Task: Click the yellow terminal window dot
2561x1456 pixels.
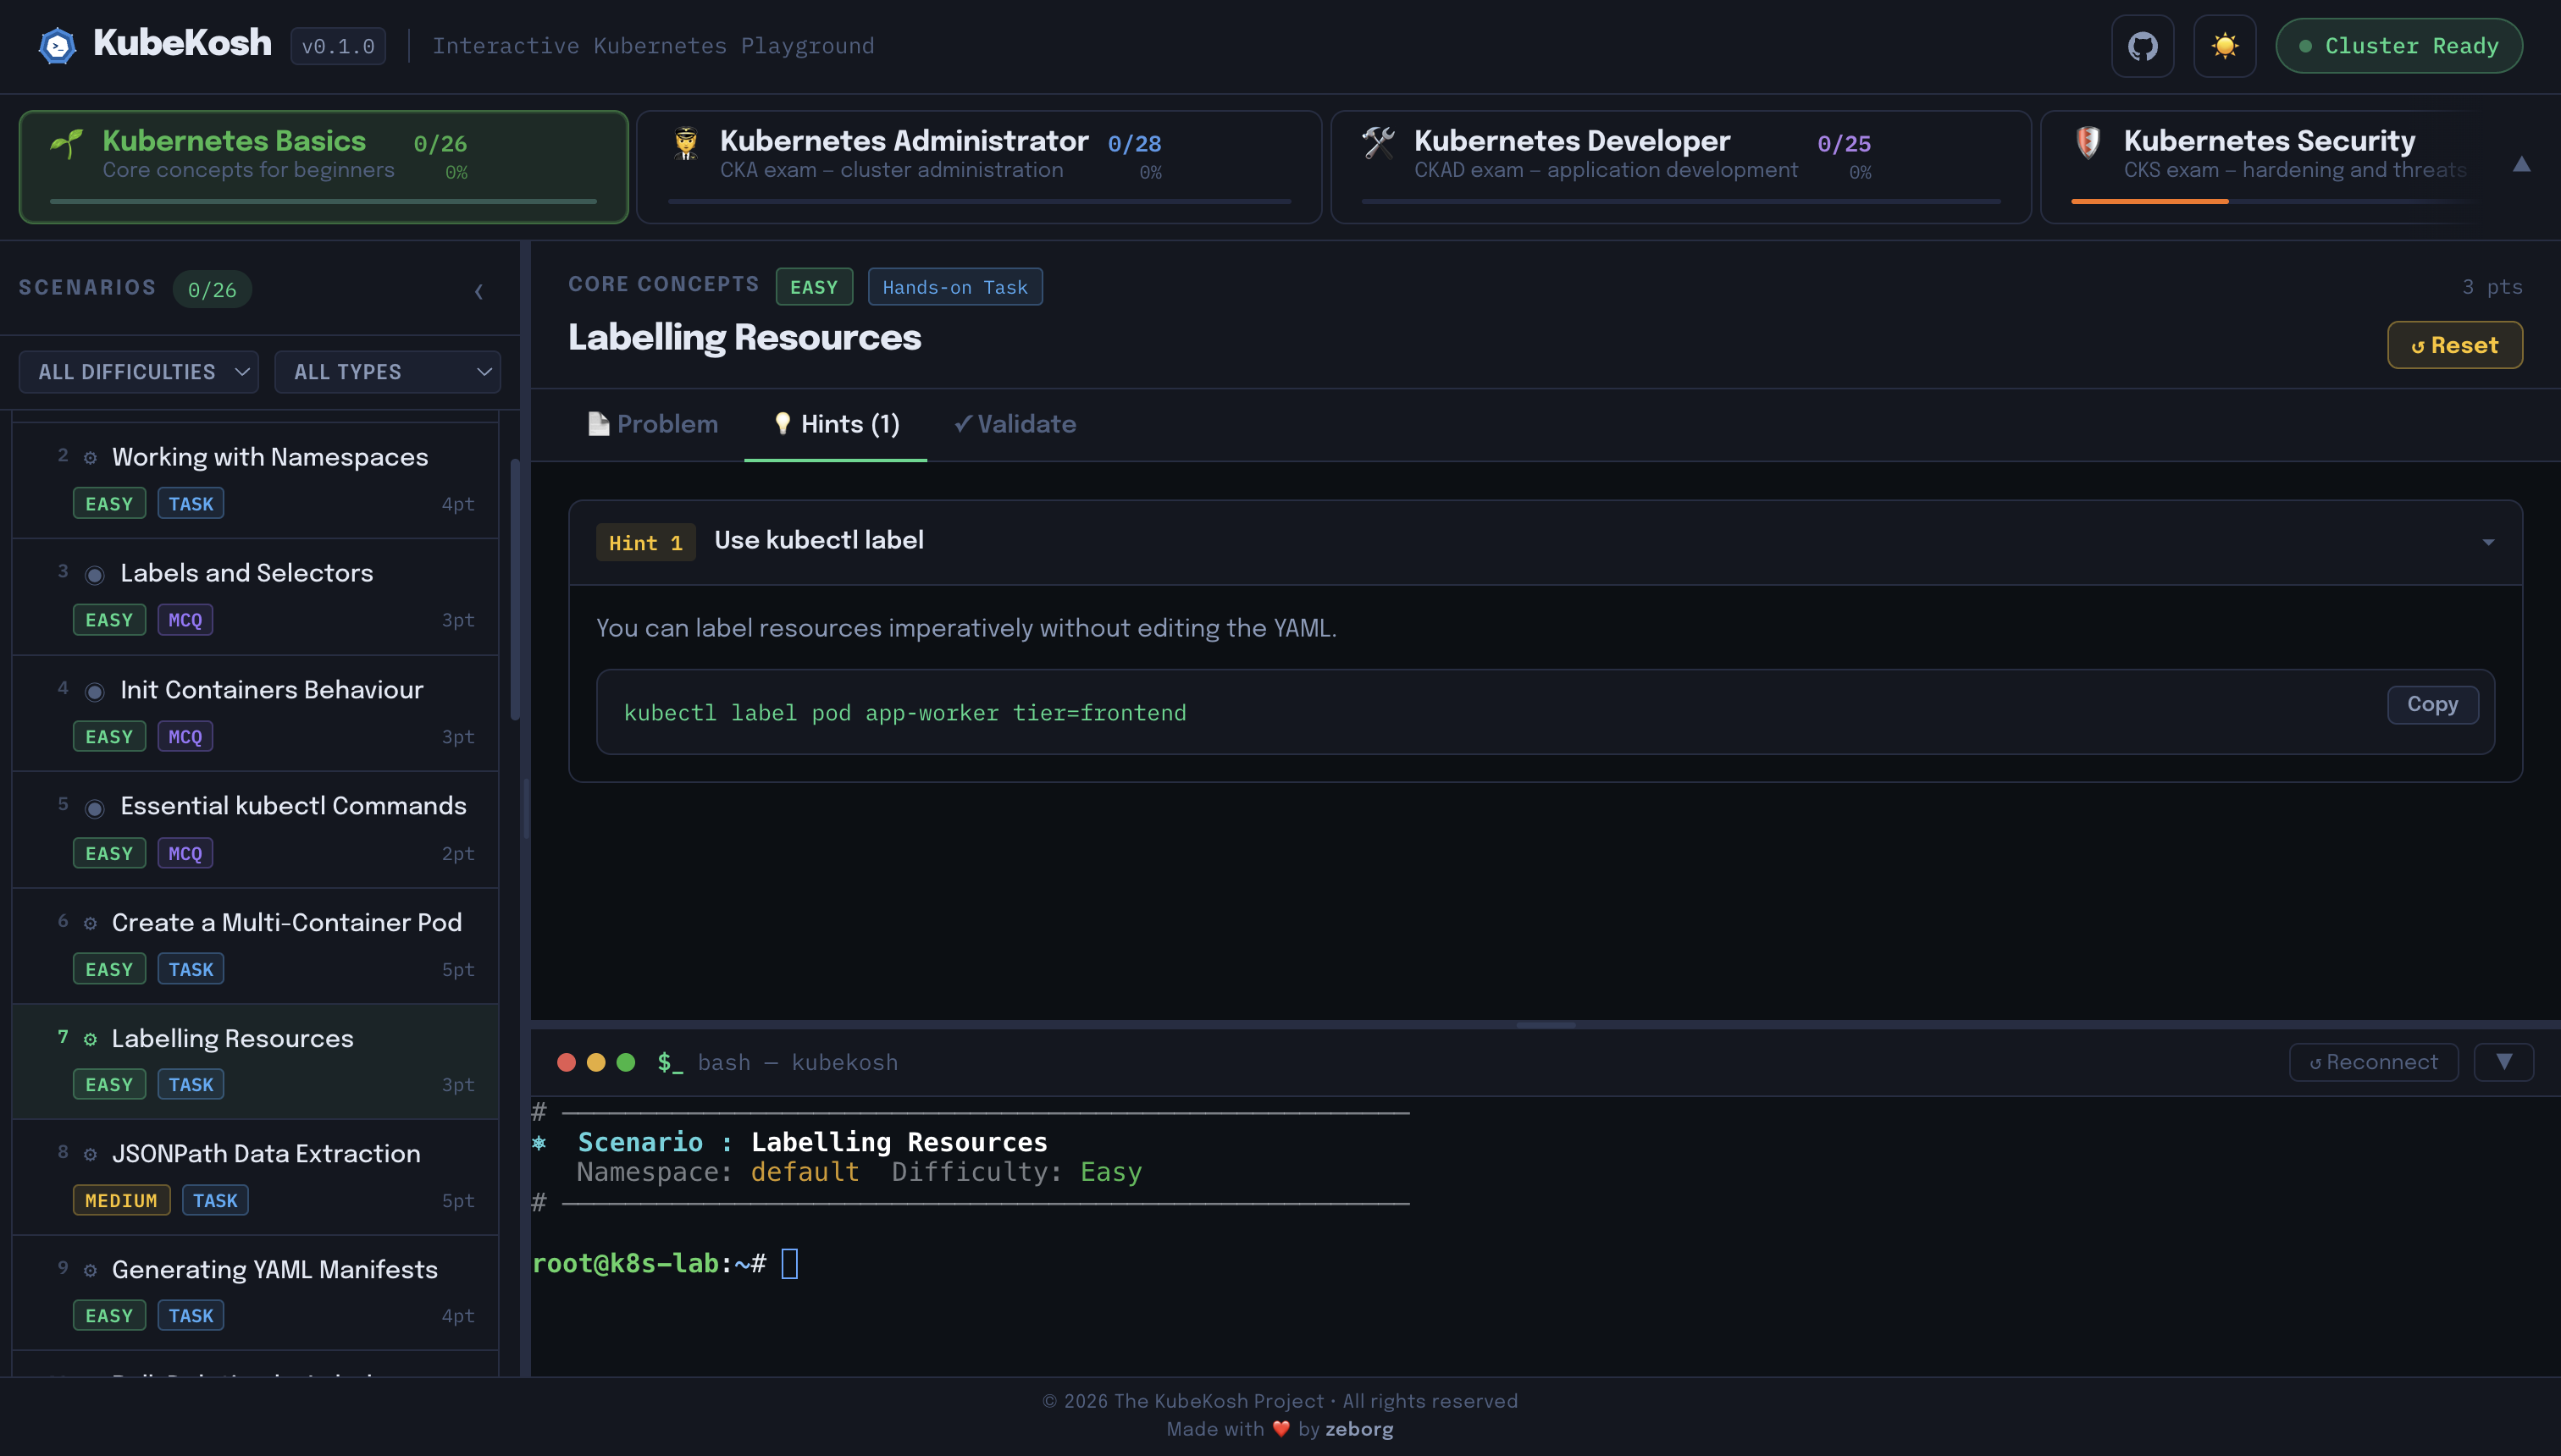Action: [x=596, y=1062]
